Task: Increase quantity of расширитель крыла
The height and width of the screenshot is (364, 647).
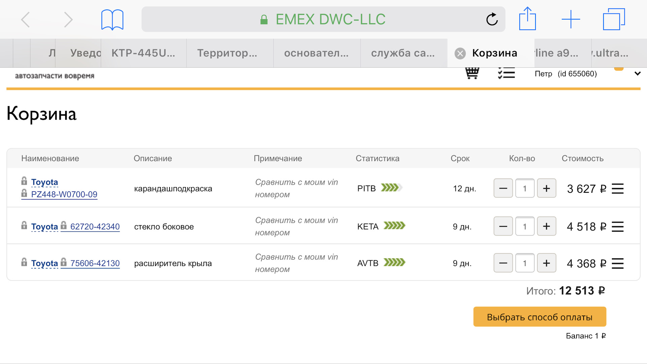Action: coord(547,263)
